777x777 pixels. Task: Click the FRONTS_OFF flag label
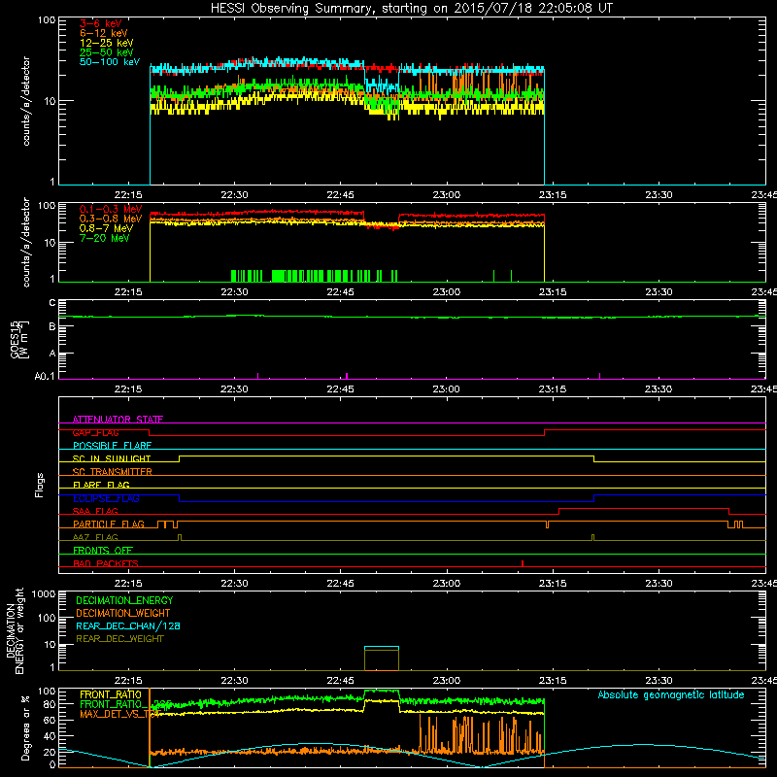click(x=103, y=550)
